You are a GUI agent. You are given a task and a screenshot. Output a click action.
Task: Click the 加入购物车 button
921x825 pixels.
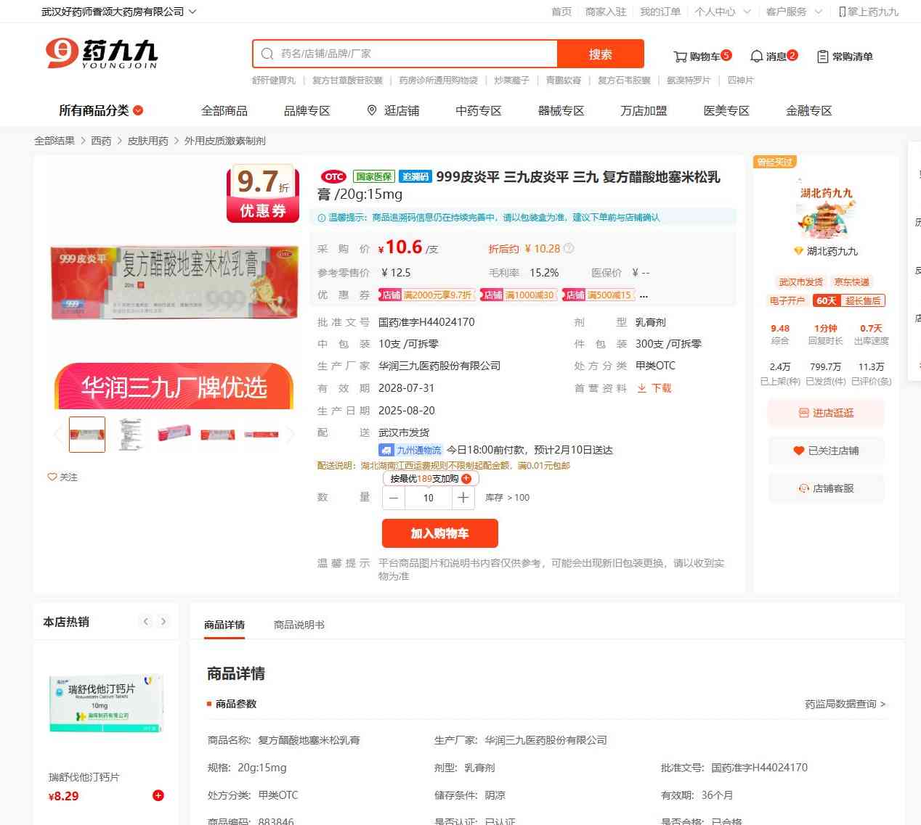coord(440,533)
